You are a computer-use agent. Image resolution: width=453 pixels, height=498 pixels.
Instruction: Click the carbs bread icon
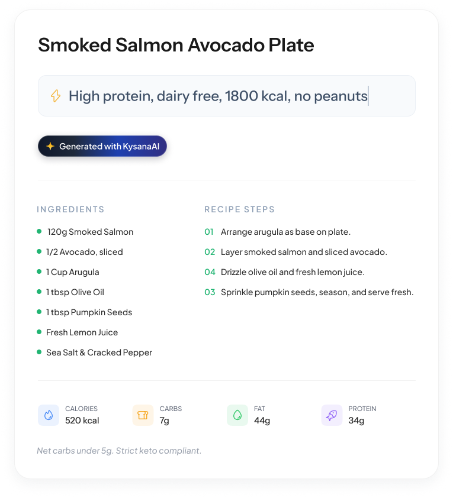(143, 415)
